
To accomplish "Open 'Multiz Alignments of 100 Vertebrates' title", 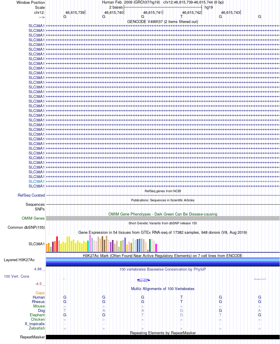I will (x=163, y=289).
